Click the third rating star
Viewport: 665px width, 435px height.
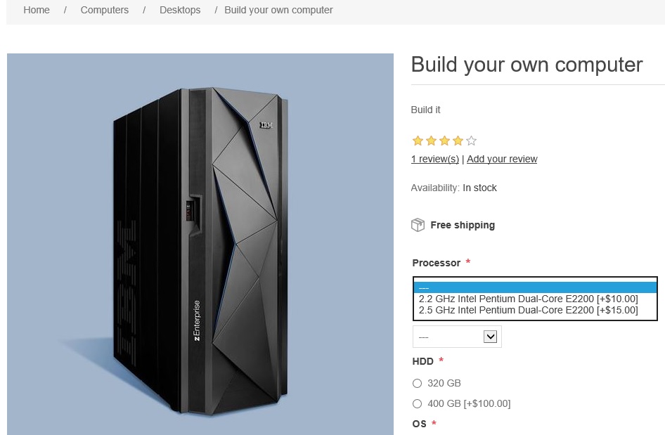pyautogui.click(x=444, y=141)
